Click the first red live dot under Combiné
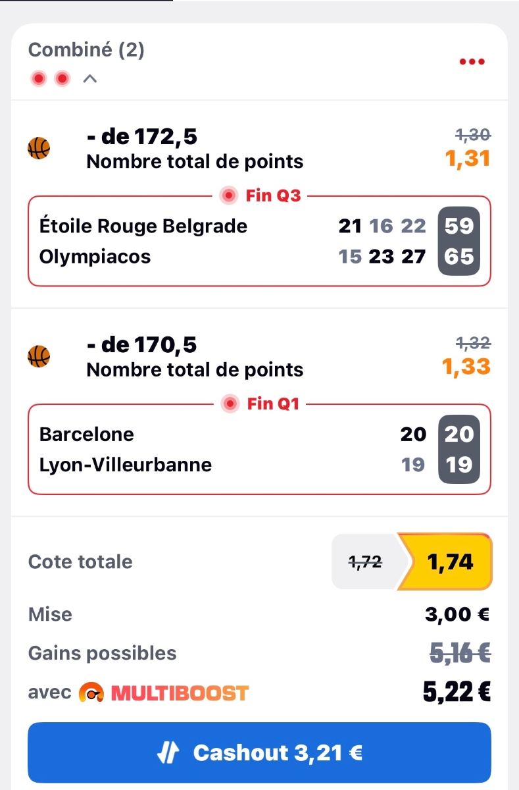Viewport: 519px width, 790px height. (39, 79)
